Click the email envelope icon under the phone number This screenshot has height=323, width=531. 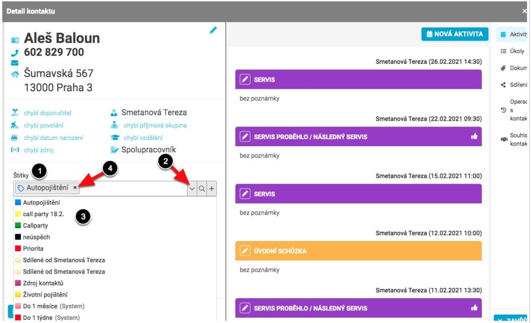tap(15, 63)
